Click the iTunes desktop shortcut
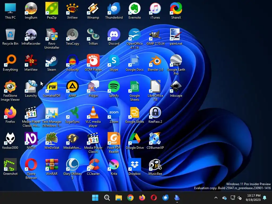Image resolution: width=272 pixels, height=204 pixels. (x=155, y=8)
